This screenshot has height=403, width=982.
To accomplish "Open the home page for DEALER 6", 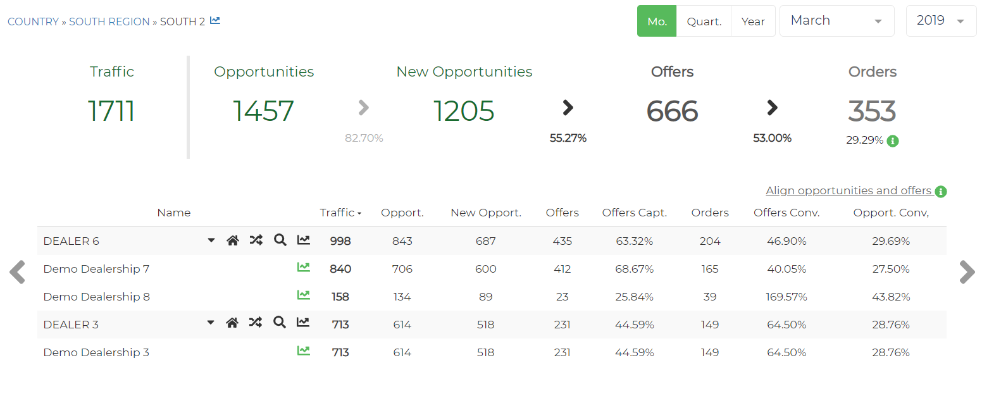I will (x=232, y=240).
